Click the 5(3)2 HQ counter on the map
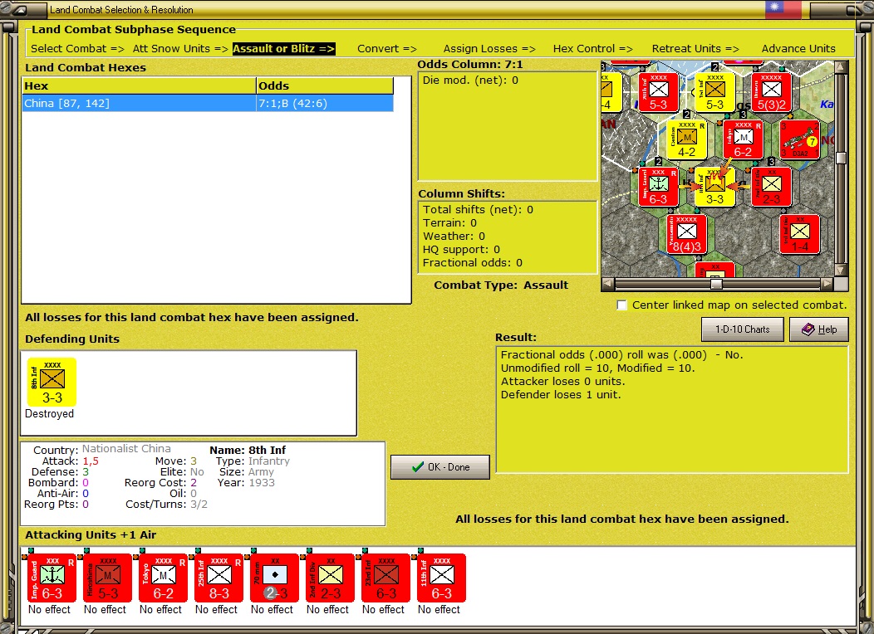Image resolution: width=874 pixels, height=634 pixels. tap(772, 92)
